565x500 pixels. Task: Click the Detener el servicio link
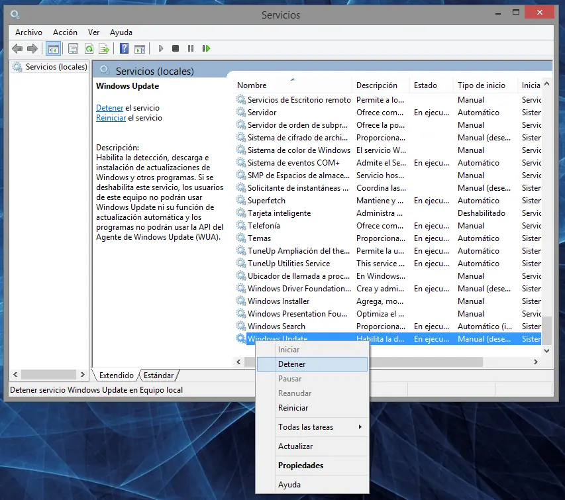[109, 108]
